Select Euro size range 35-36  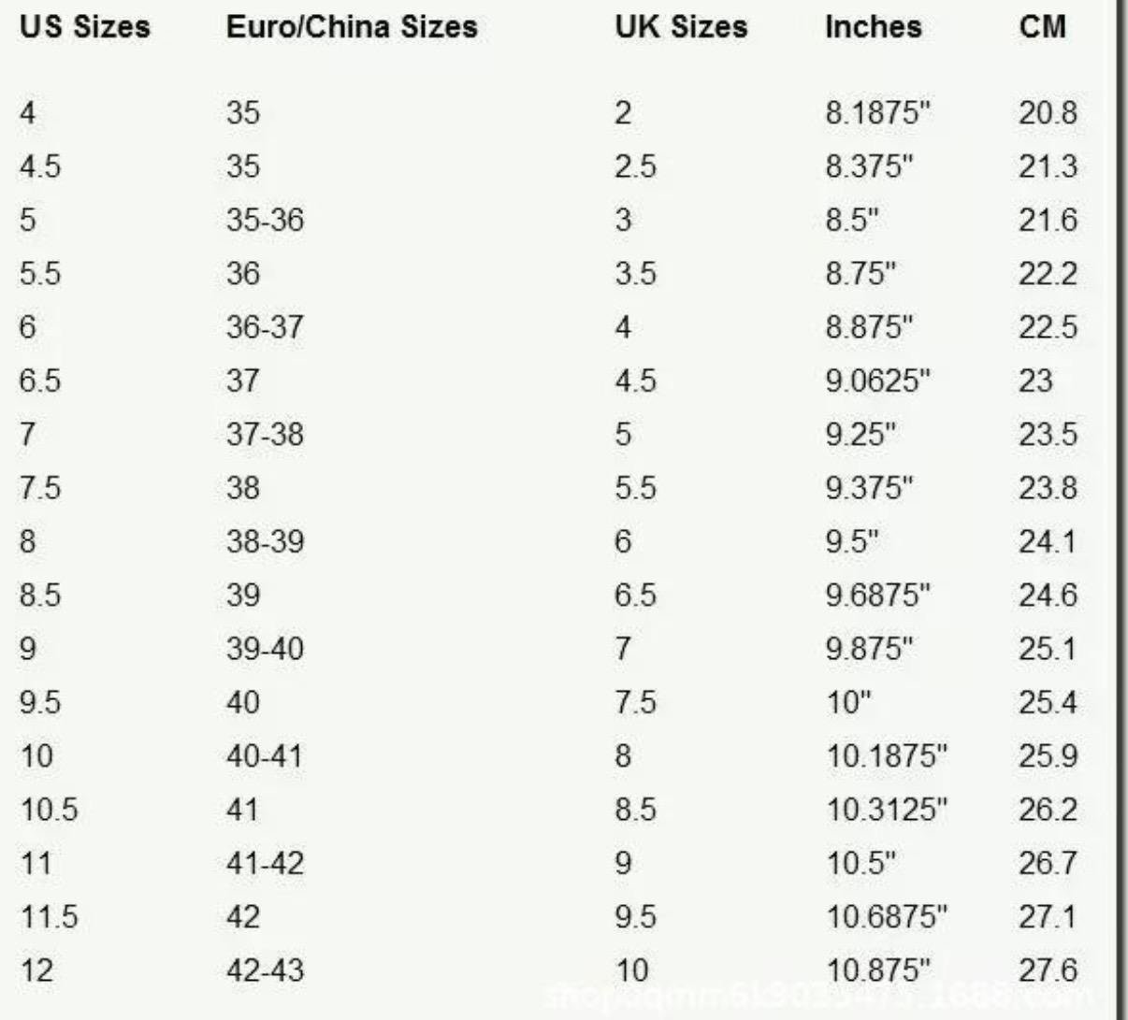pos(265,221)
